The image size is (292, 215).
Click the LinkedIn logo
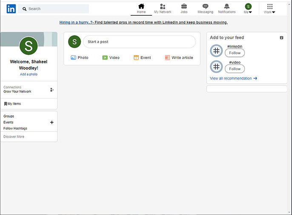point(11,9)
